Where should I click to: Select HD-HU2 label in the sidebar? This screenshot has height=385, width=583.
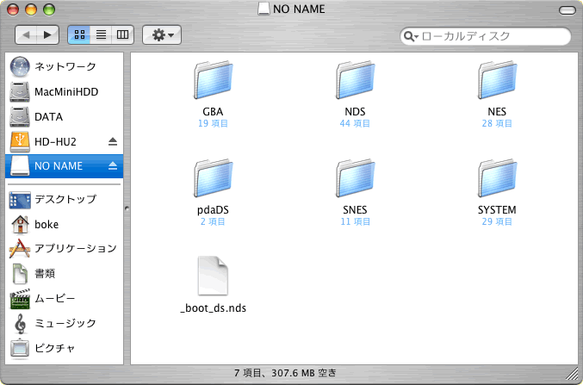[55, 142]
